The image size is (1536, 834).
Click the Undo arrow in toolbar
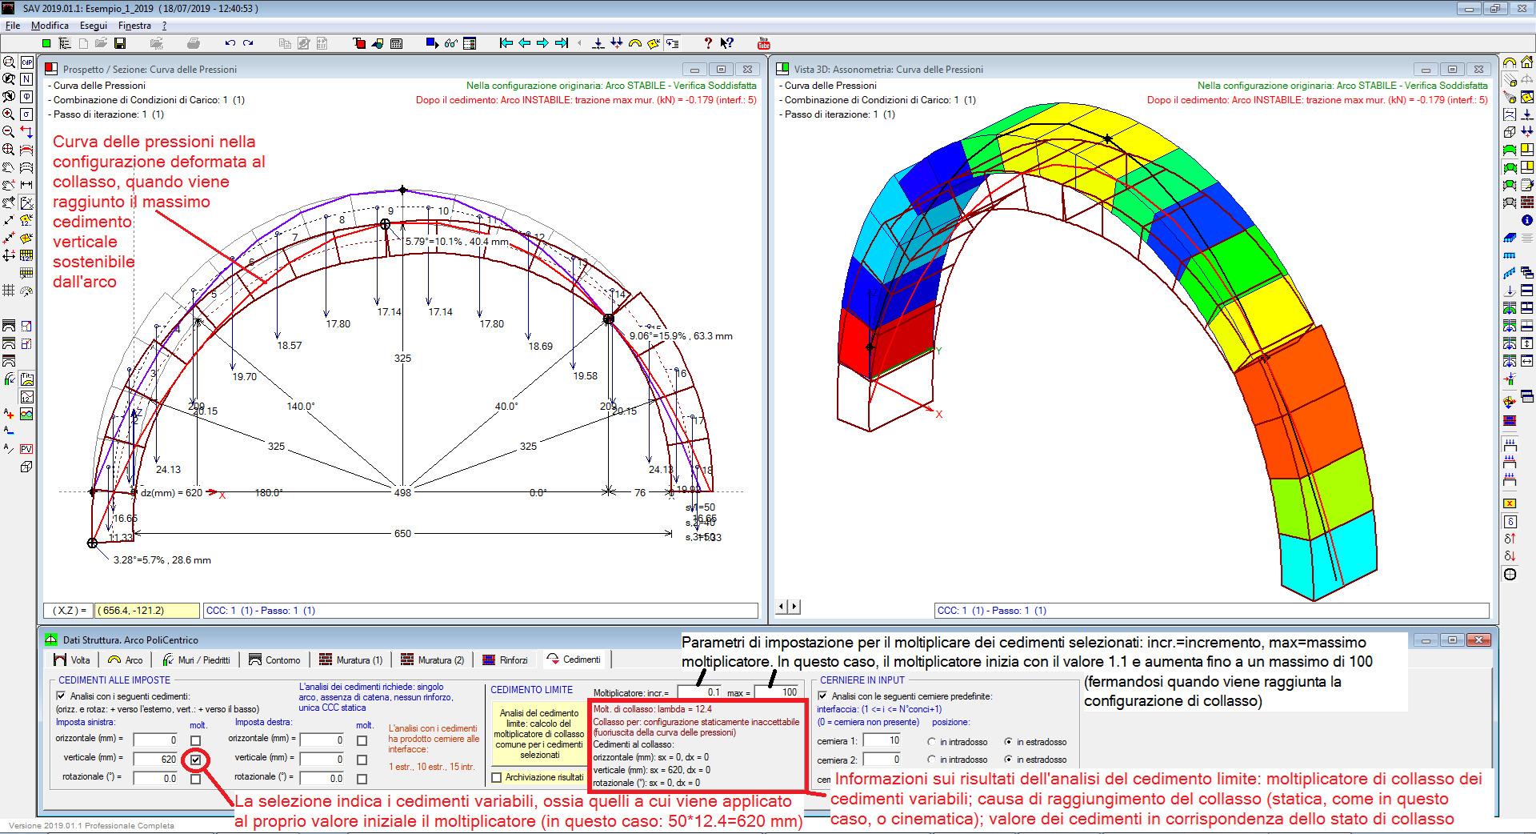[230, 43]
